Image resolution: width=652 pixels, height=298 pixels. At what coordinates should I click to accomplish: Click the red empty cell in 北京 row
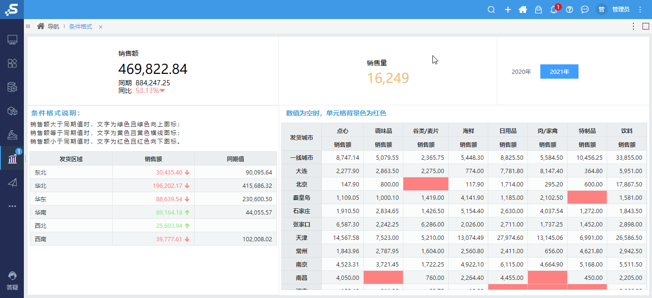pyautogui.click(x=426, y=184)
